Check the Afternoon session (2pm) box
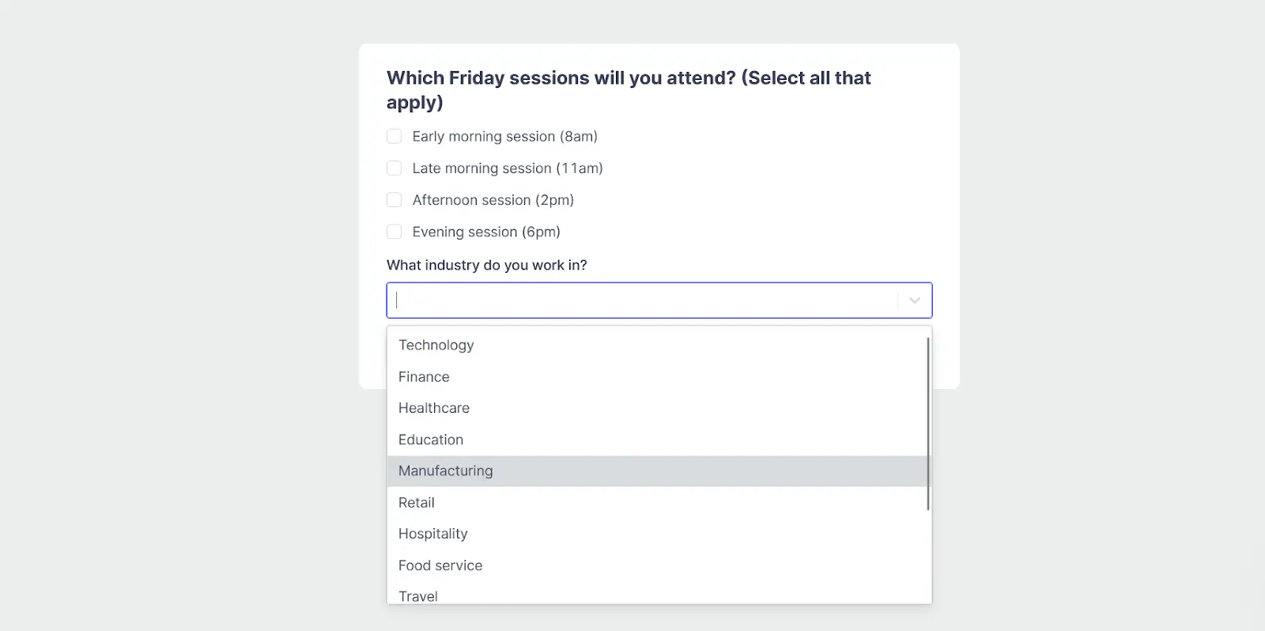 (x=394, y=199)
